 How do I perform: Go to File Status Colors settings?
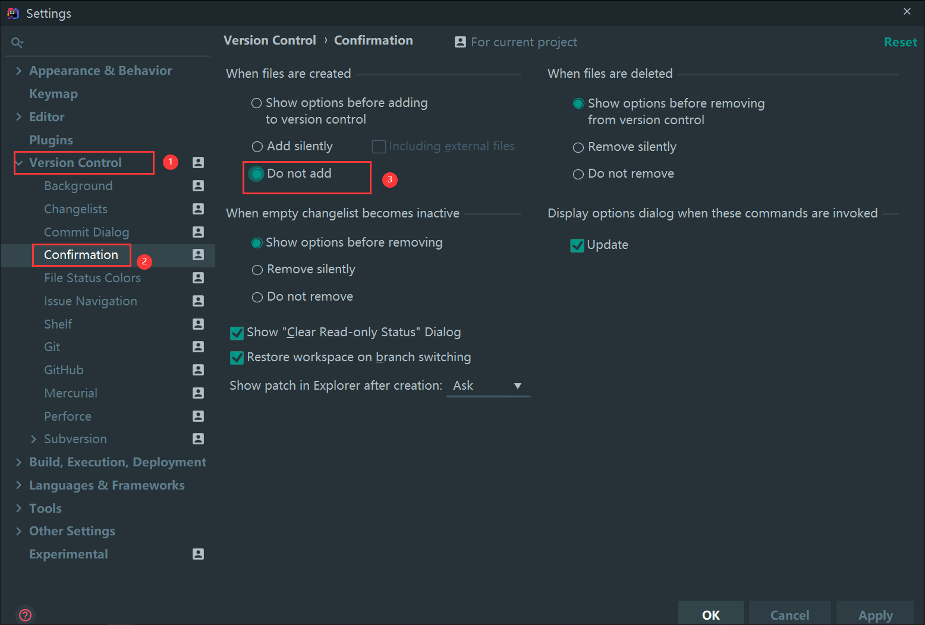(x=92, y=278)
